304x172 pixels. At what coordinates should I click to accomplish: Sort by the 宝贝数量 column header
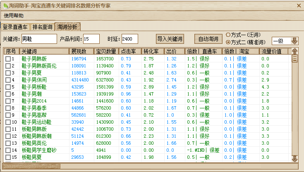click(x=106, y=51)
